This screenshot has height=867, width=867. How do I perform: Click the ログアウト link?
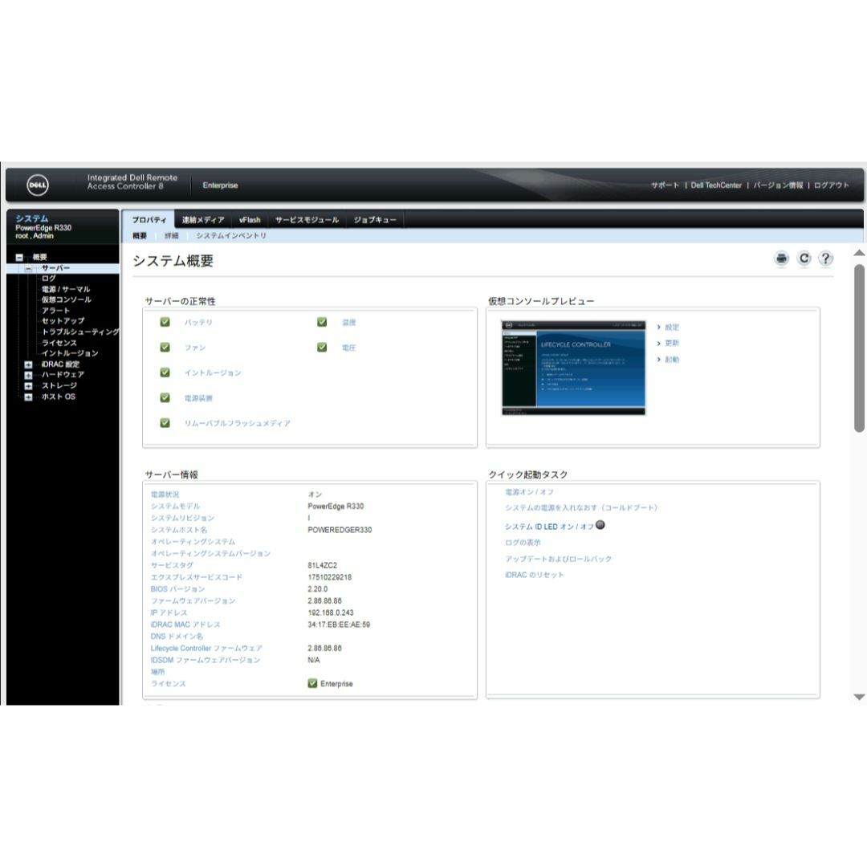[x=831, y=185]
